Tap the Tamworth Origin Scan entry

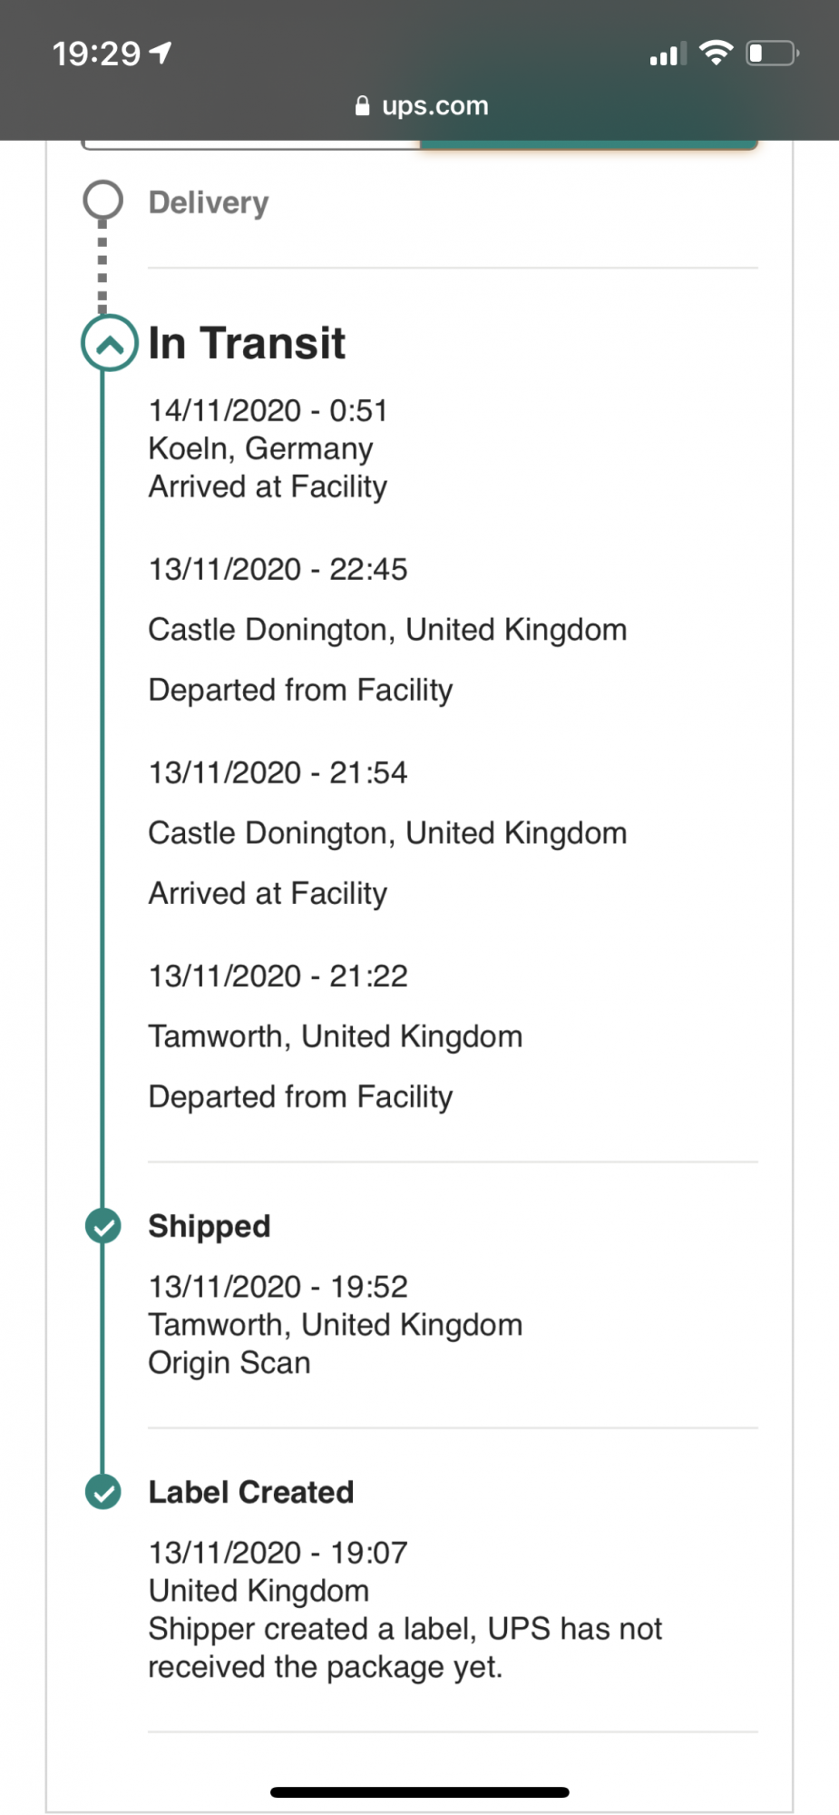pyautogui.click(x=336, y=1325)
